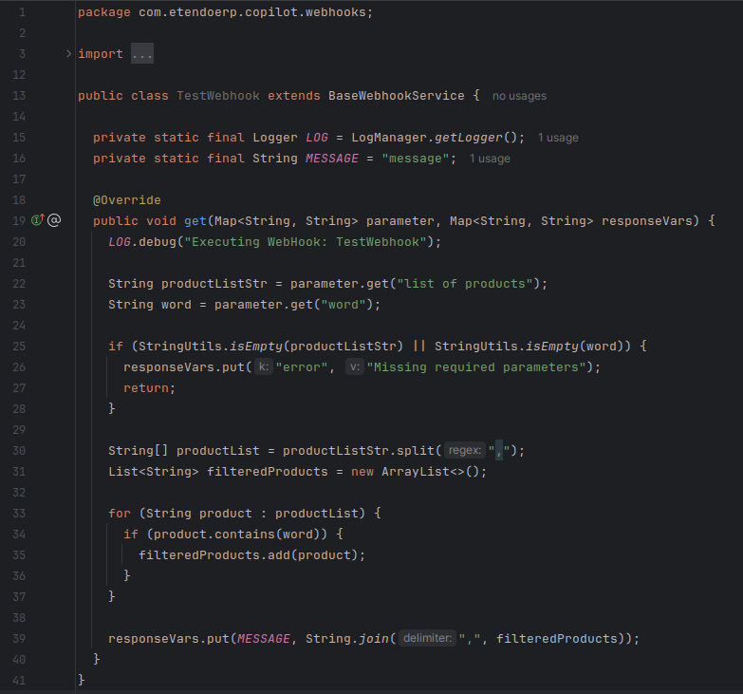The image size is (743, 694).
Task: Click the implements-method gutter icon on line 19
Action: (38, 220)
